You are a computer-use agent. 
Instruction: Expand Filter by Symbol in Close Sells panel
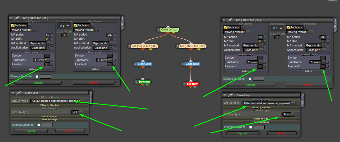coord(50,105)
